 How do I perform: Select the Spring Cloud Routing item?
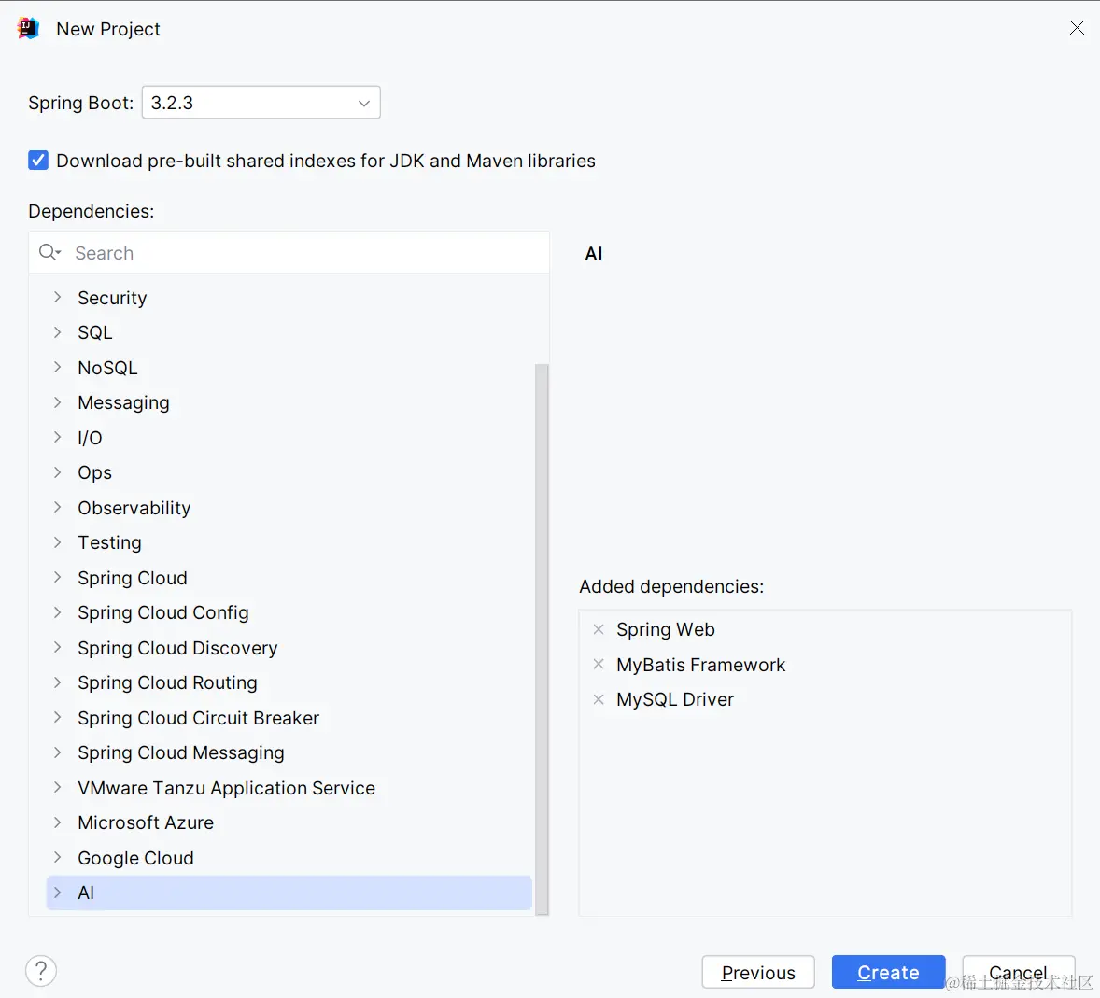point(167,683)
